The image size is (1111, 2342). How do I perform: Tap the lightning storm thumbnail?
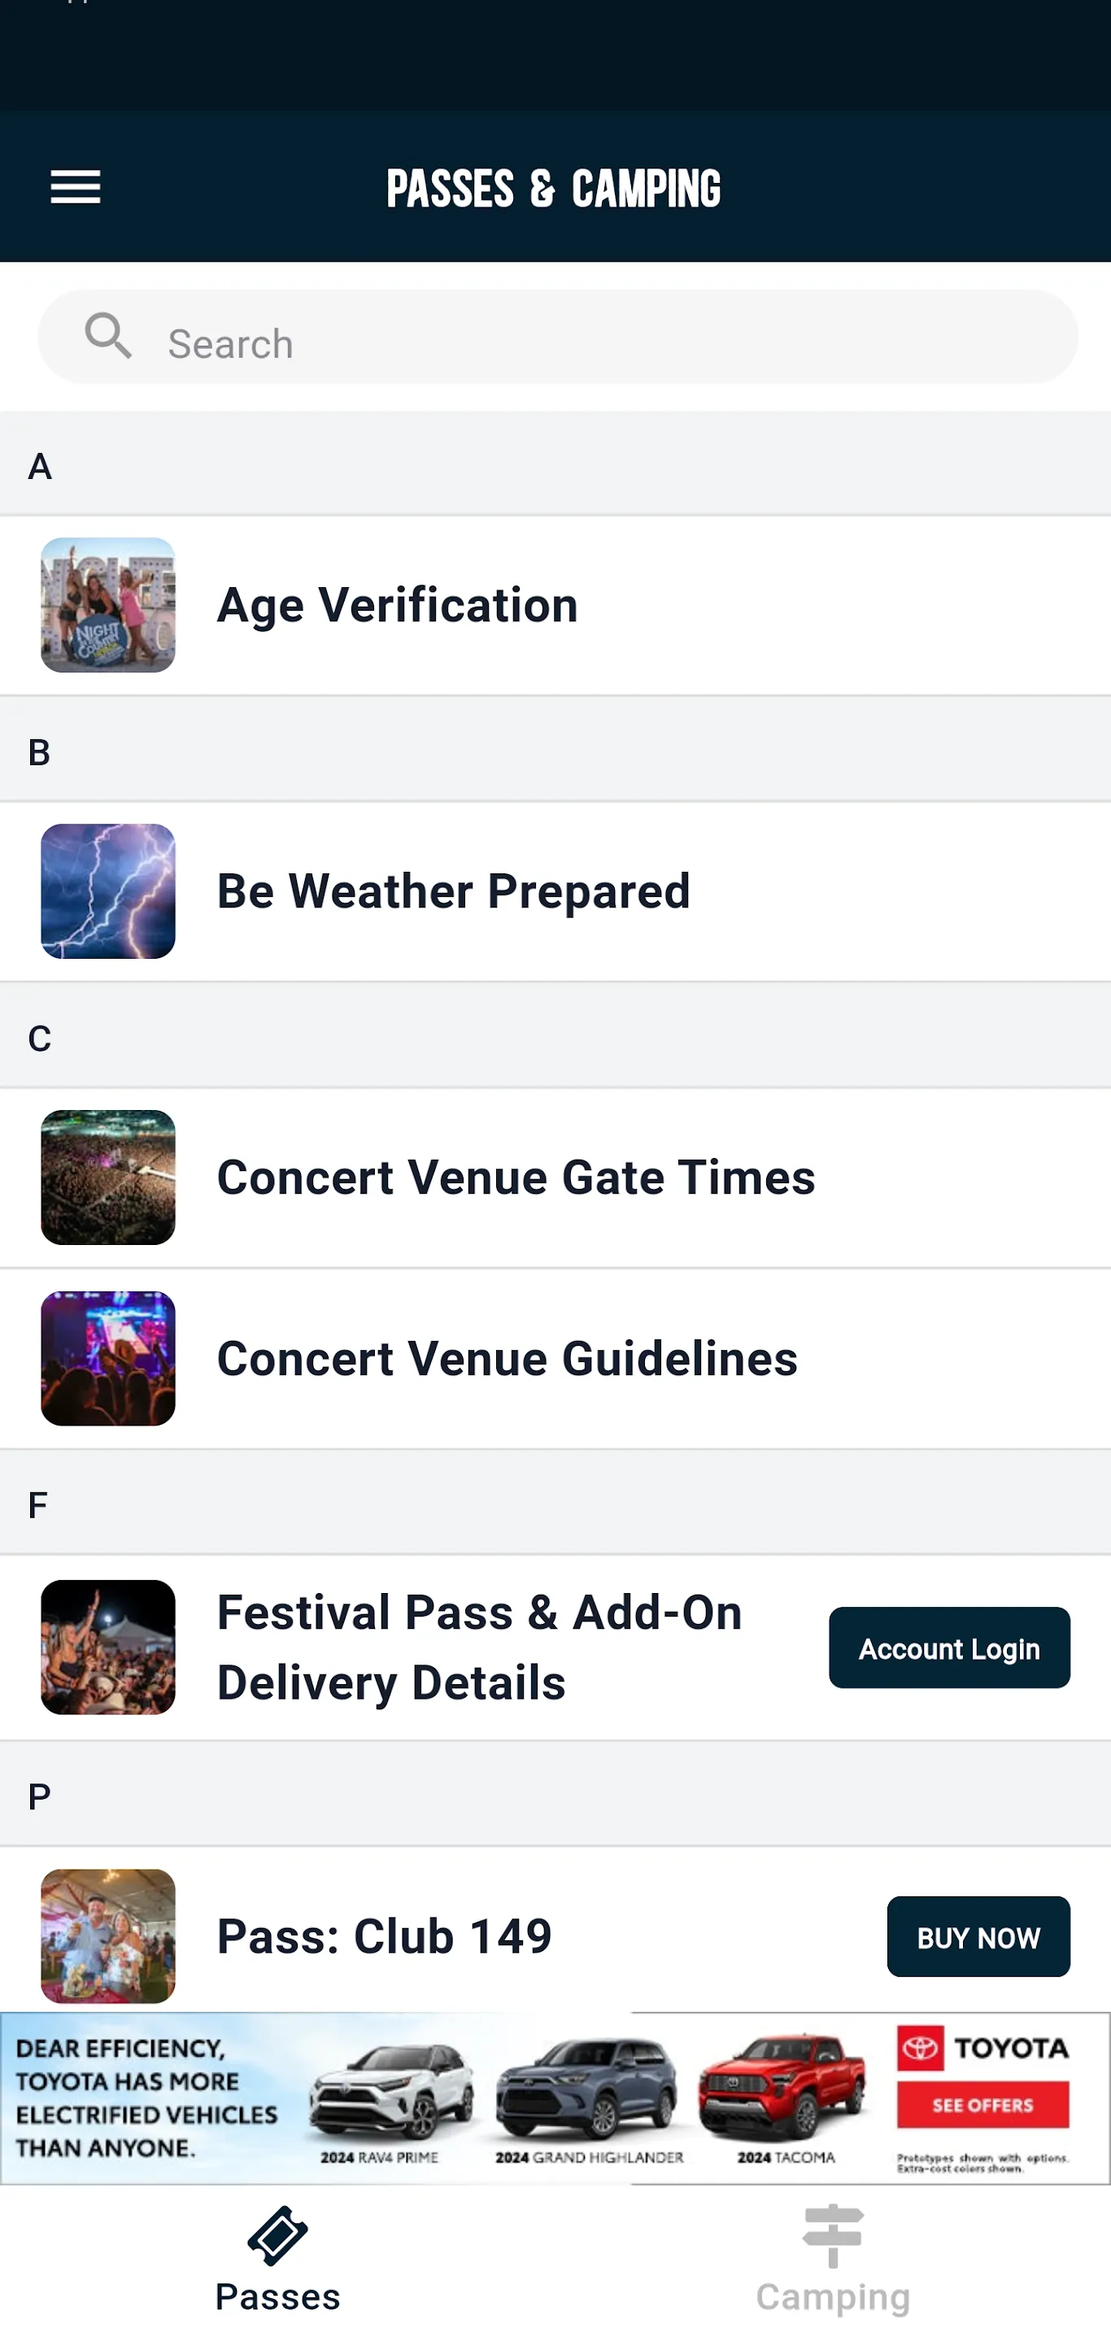pyautogui.click(x=108, y=891)
